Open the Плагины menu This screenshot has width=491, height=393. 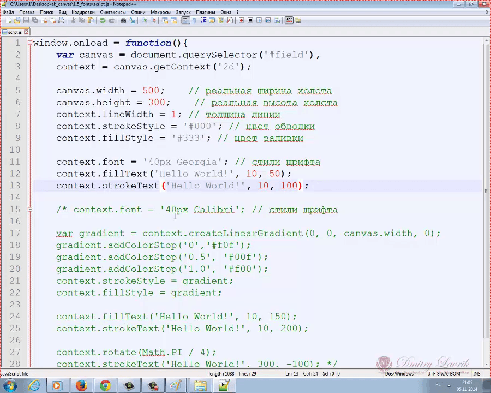pyautogui.click(x=206, y=12)
